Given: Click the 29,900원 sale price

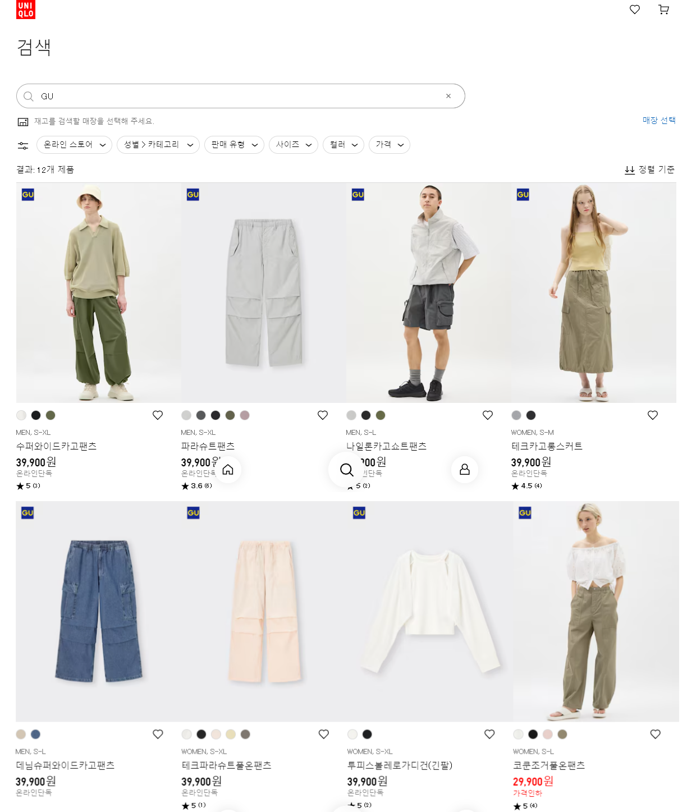Looking at the screenshot, I should pos(533,781).
